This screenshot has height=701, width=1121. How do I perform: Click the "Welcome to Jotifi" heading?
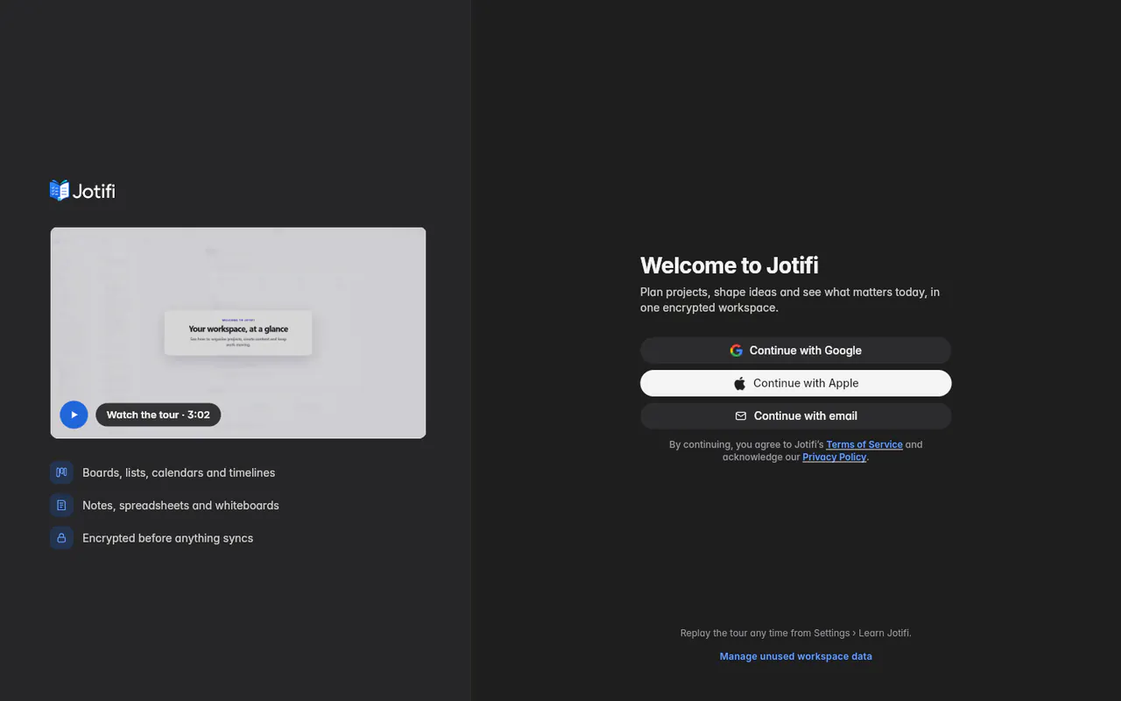[730, 266]
